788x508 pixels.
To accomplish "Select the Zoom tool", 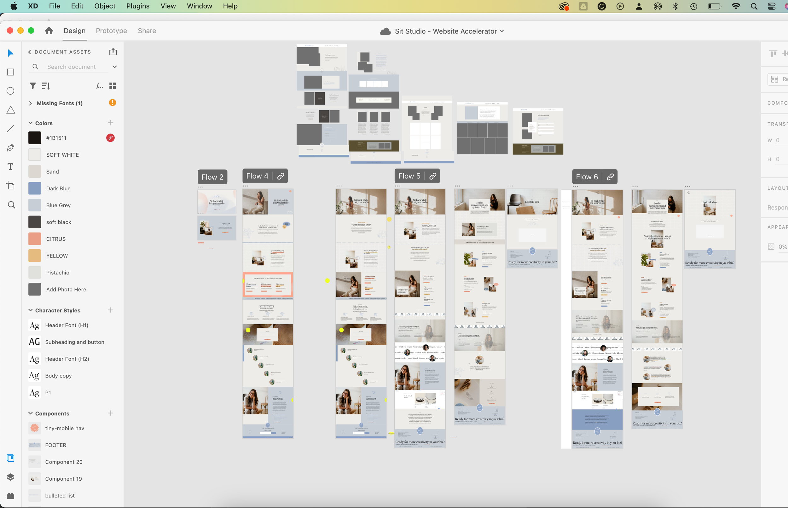I will [11, 205].
